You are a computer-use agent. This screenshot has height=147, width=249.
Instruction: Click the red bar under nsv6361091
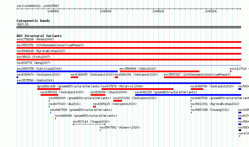click(116, 77)
